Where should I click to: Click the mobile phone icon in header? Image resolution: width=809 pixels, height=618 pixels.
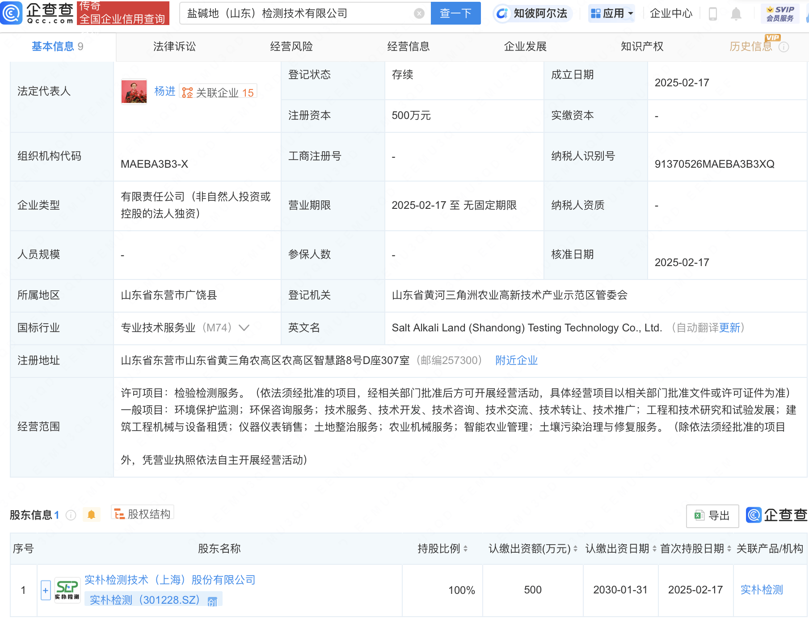(x=713, y=14)
